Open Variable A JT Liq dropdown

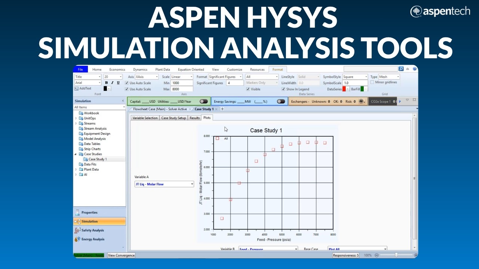click(164, 184)
